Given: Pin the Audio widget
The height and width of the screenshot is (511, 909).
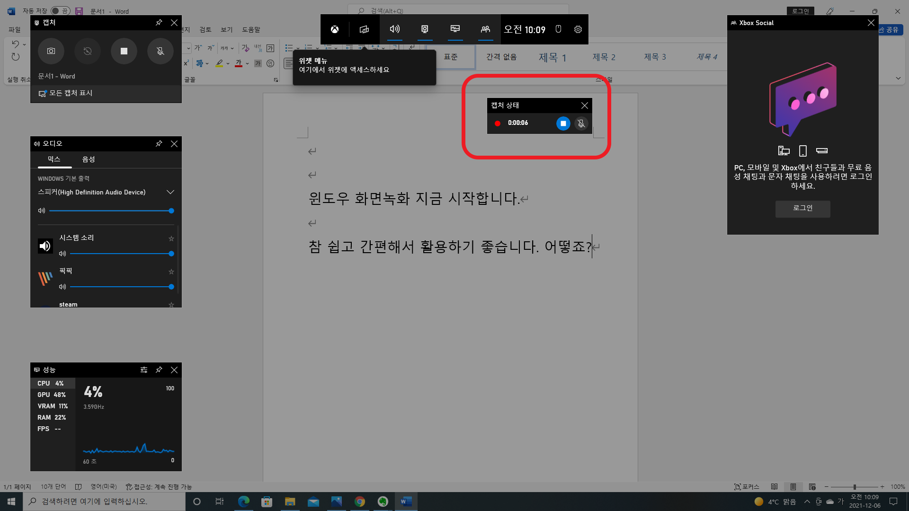Looking at the screenshot, I should click(159, 144).
